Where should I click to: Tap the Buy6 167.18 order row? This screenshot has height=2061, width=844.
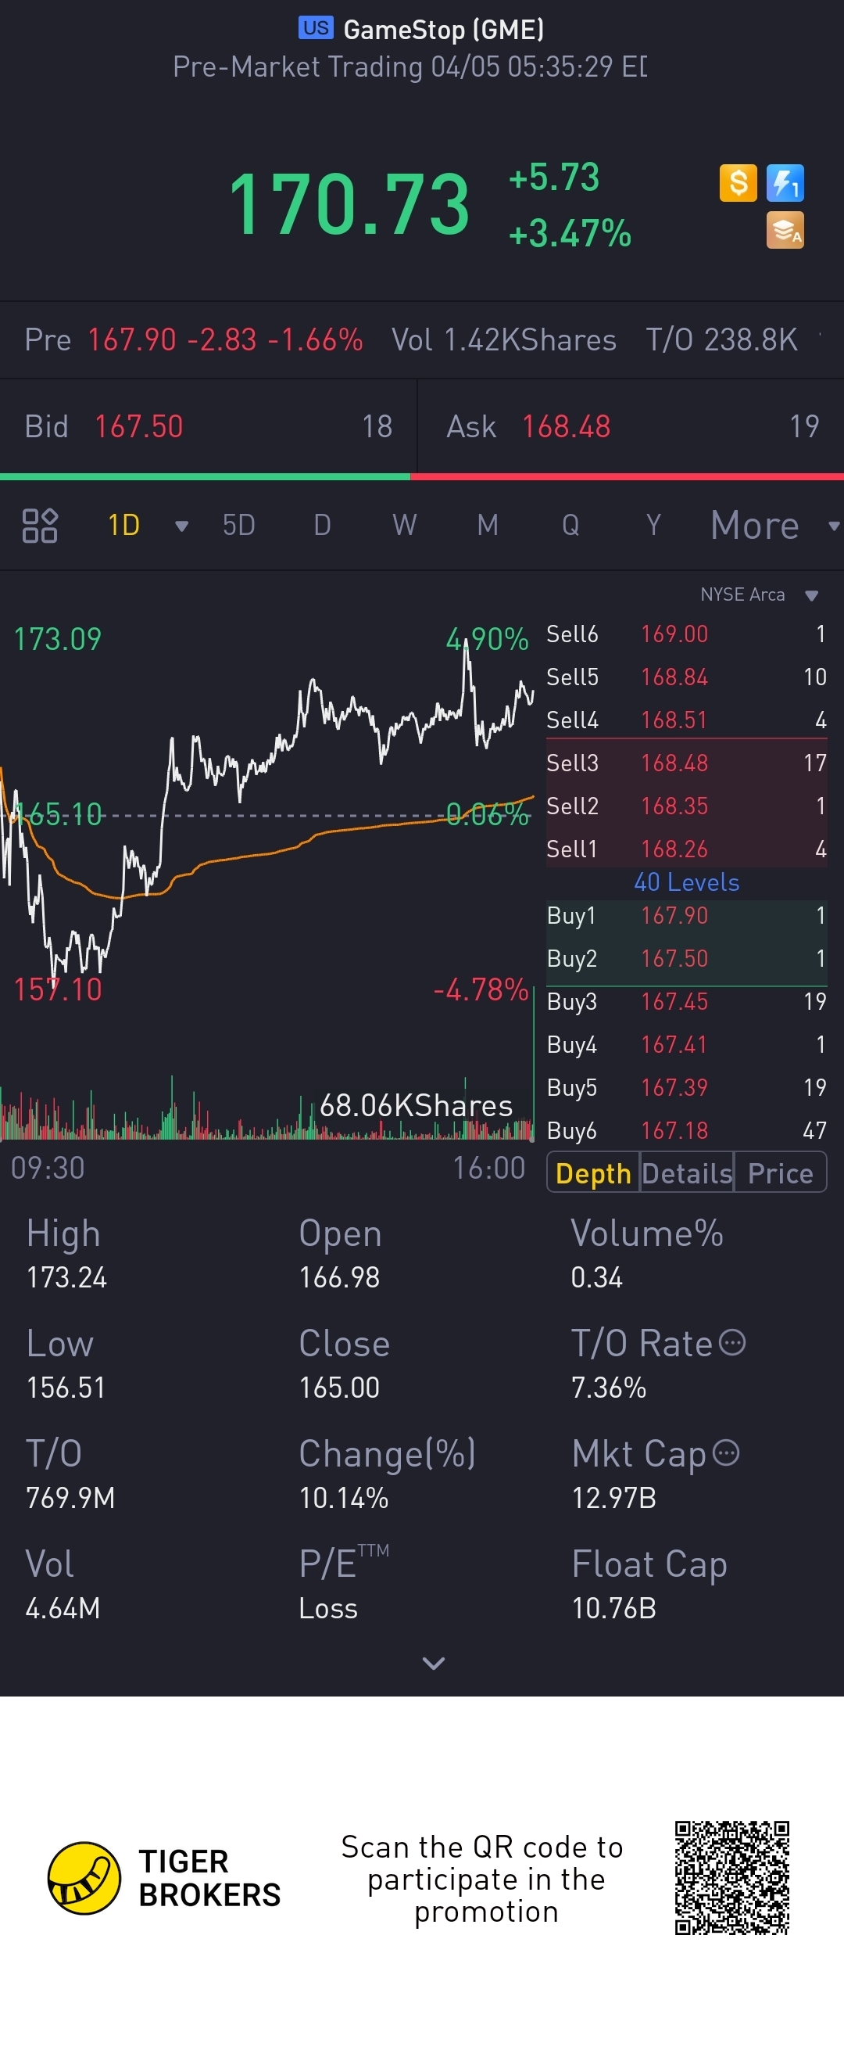pos(687,1131)
